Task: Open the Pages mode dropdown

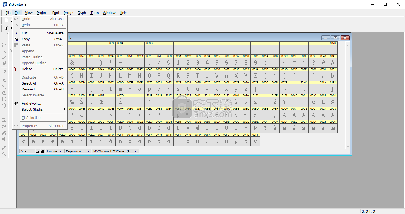Action: pos(78,151)
